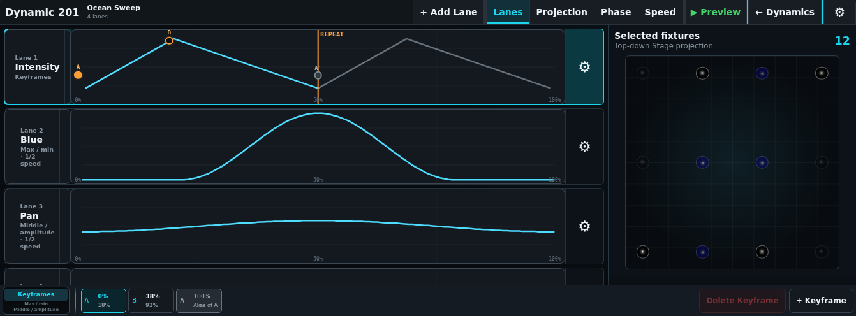
Task: Open the Speed tab
Action: 660,12
